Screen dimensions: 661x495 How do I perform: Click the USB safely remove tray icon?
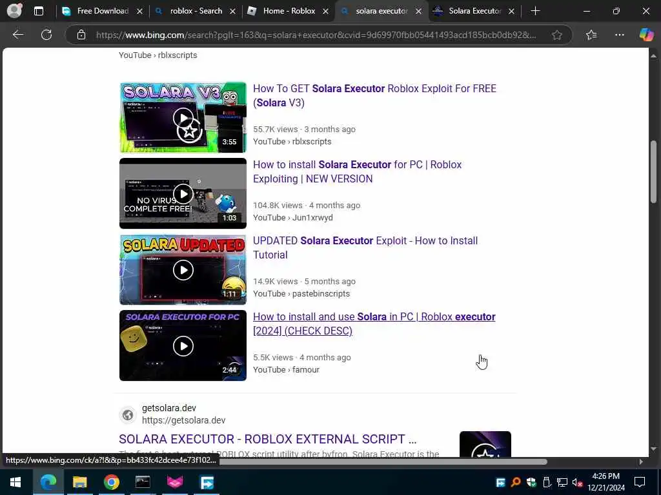(x=546, y=482)
